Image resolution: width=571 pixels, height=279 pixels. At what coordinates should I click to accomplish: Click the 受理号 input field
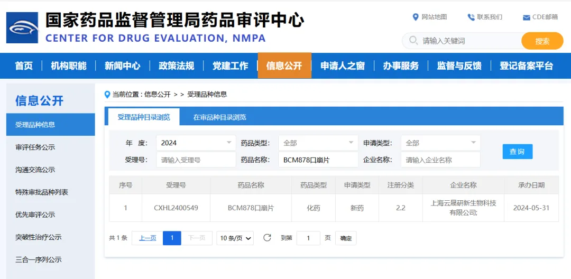point(196,160)
